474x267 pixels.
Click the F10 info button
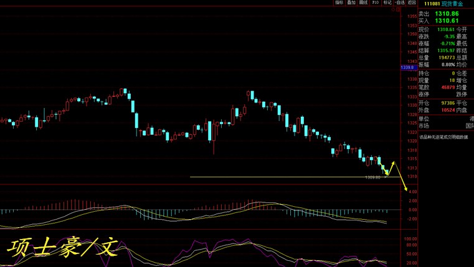tap(376, 2)
